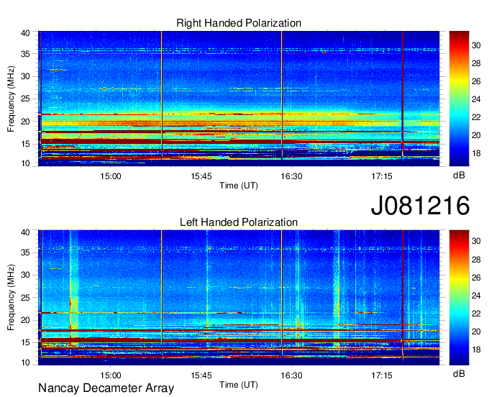Image resolution: width=489 pixels, height=397 pixels.
Task: Click the 20 MHz label on bottom plot
Action: [x=26, y=320]
